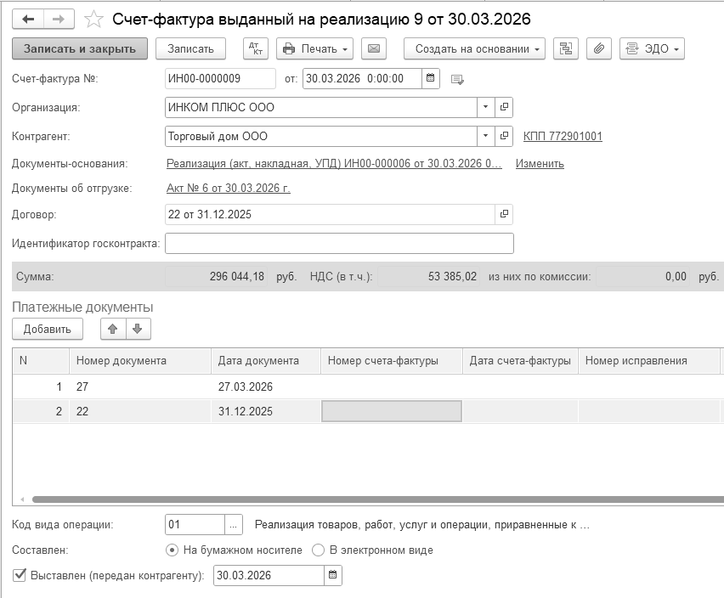Click the Договор field 22 от 31.12.2025
Screen dimensions: 724x598
(x=331, y=214)
